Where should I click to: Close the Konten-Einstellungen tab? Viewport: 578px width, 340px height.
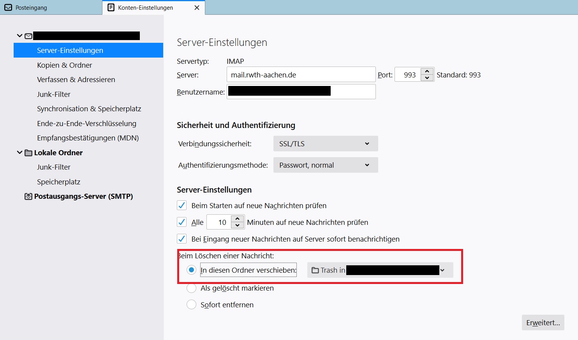click(x=197, y=7)
